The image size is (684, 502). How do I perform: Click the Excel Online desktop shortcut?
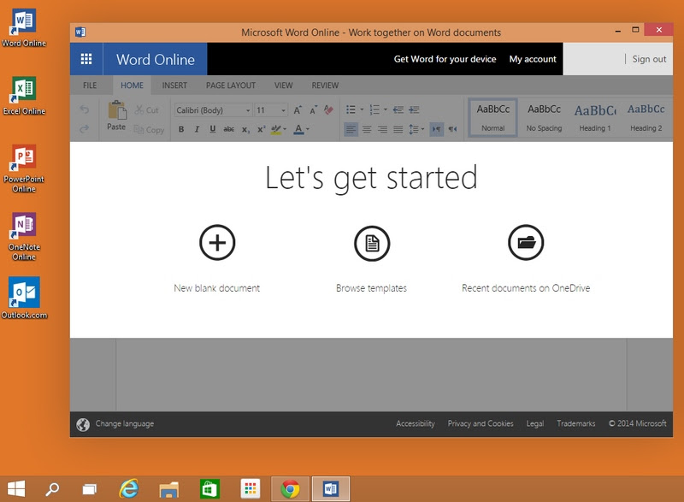click(24, 96)
